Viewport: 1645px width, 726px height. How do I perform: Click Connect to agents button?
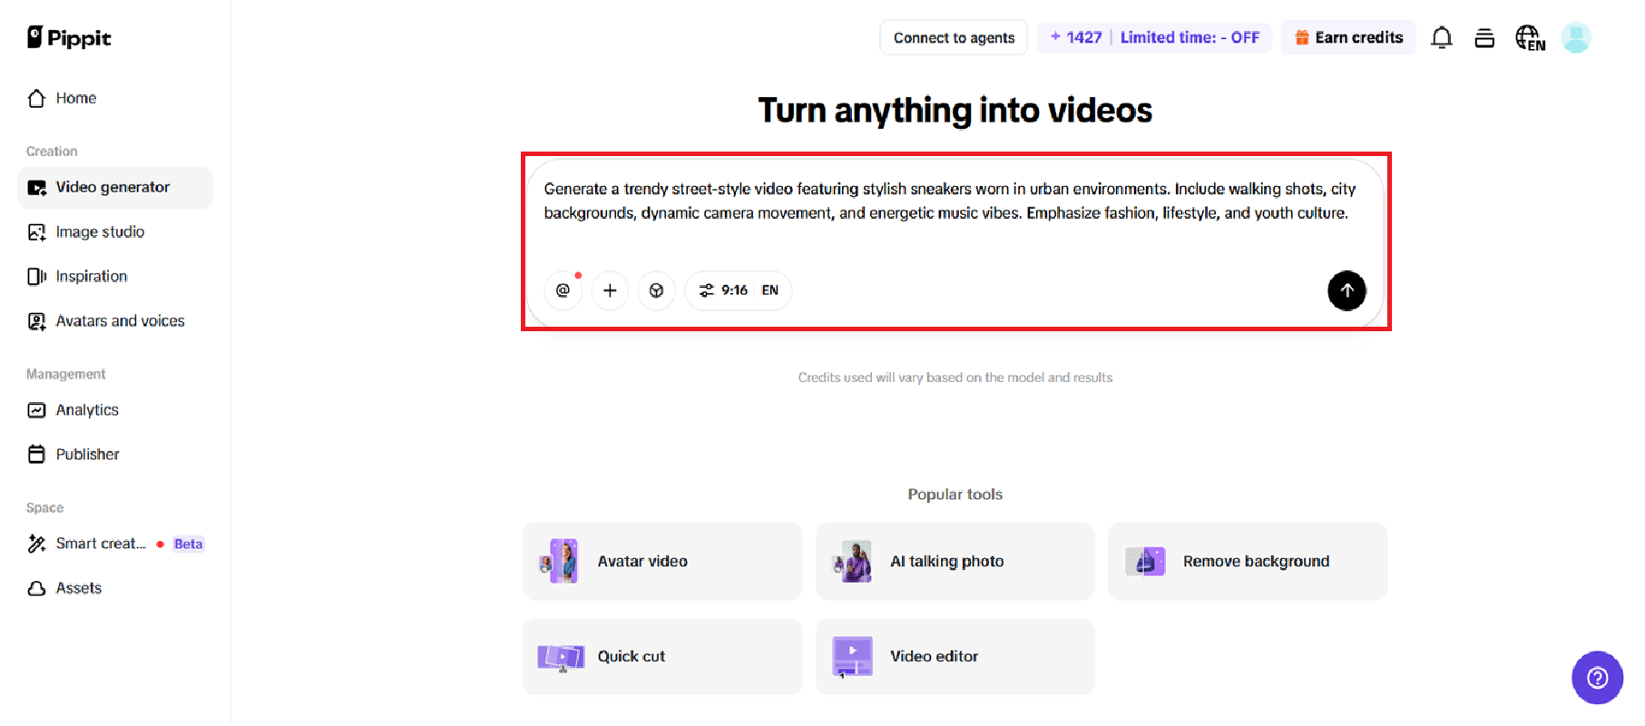point(954,37)
